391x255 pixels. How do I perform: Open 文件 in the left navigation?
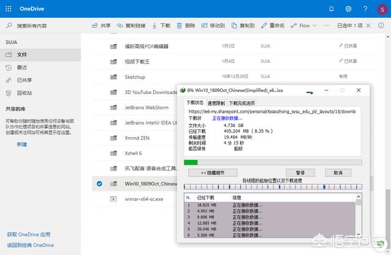pos(40,54)
